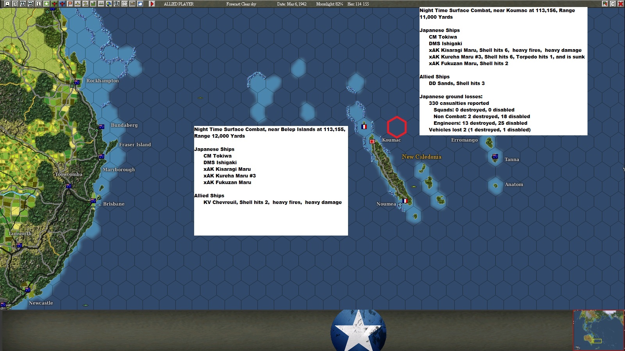Click the green industry bars icon
Screen dimensions: 625x351
(93, 4)
